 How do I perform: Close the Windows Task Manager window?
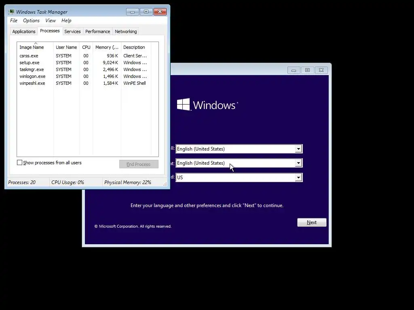[160, 12]
